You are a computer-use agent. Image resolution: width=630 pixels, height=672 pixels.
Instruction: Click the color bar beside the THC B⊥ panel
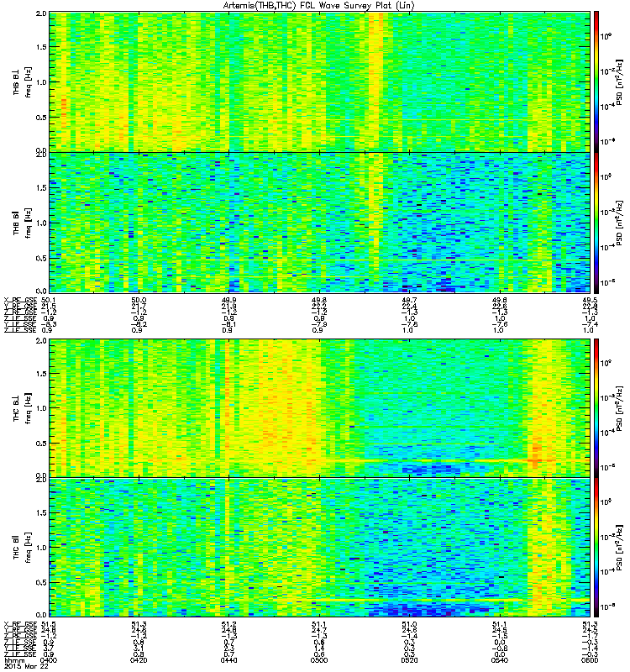pos(596,408)
